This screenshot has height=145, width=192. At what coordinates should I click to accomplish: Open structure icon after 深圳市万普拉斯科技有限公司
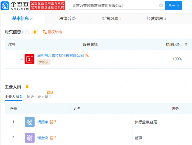(87, 55)
